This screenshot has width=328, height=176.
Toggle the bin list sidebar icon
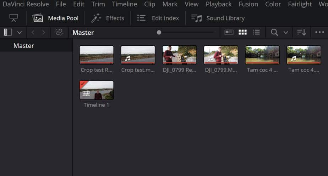click(x=8, y=32)
